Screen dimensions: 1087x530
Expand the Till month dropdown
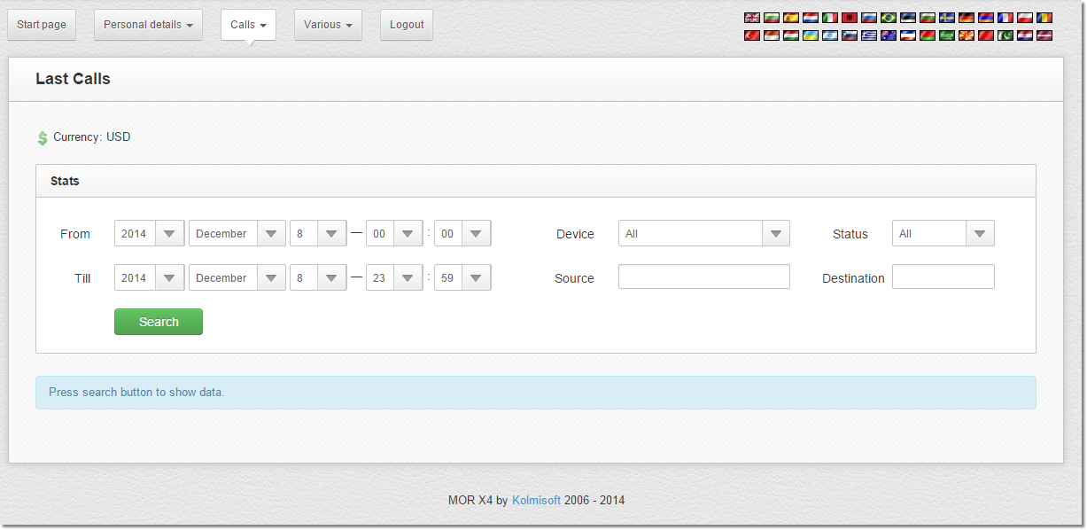click(x=237, y=278)
